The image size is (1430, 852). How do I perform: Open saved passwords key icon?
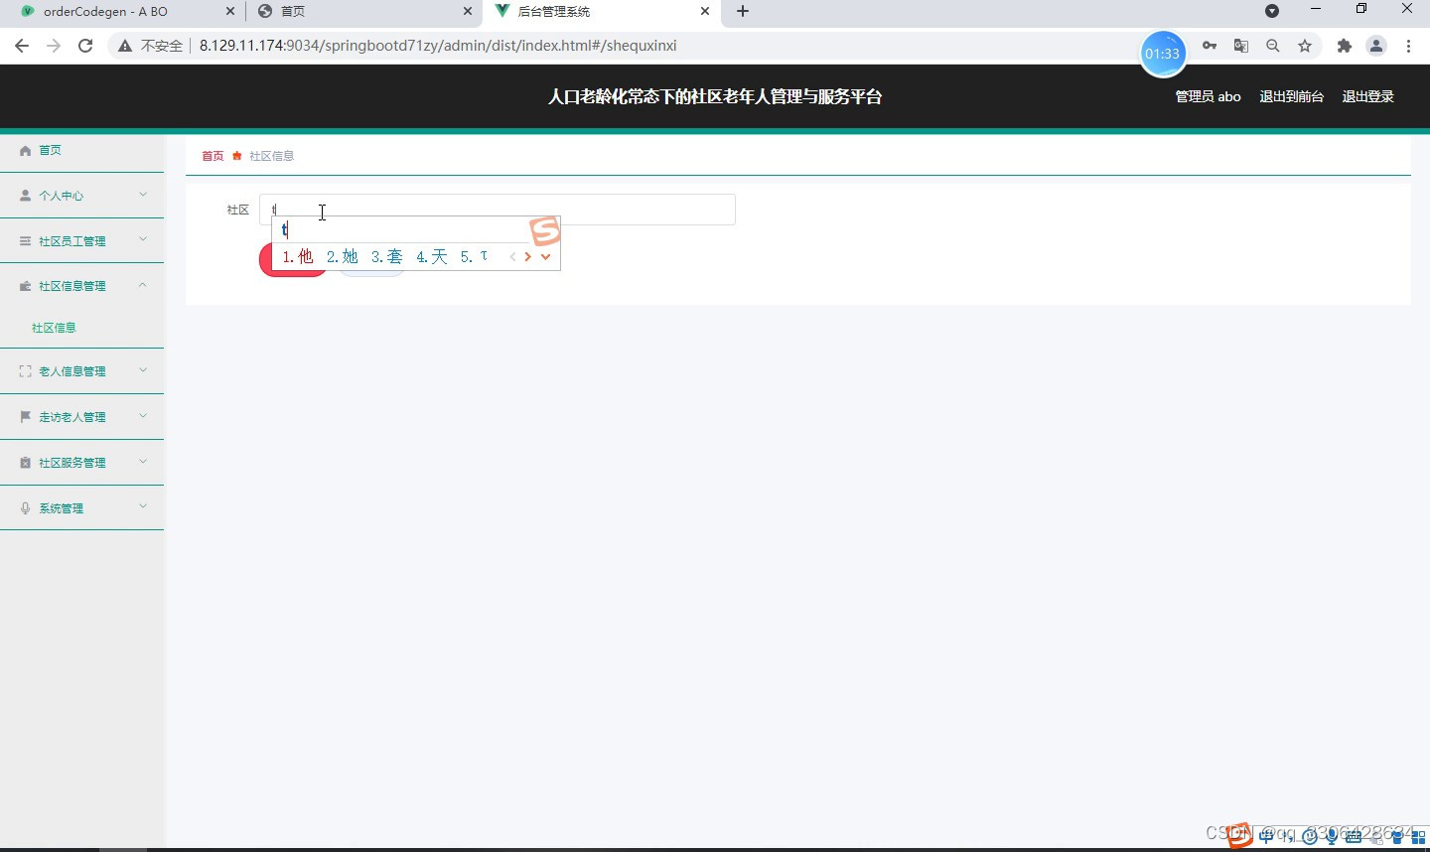click(x=1210, y=46)
